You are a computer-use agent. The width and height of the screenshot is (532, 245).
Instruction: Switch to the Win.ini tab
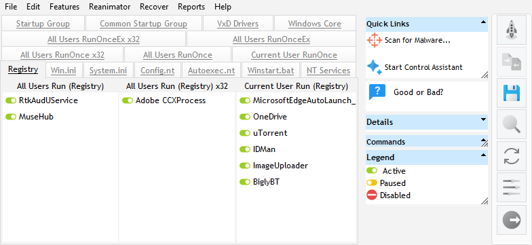pos(64,71)
